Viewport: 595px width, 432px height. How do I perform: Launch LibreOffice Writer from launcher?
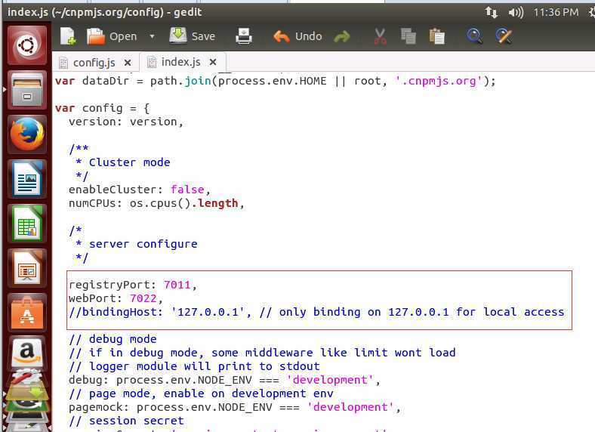click(27, 178)
